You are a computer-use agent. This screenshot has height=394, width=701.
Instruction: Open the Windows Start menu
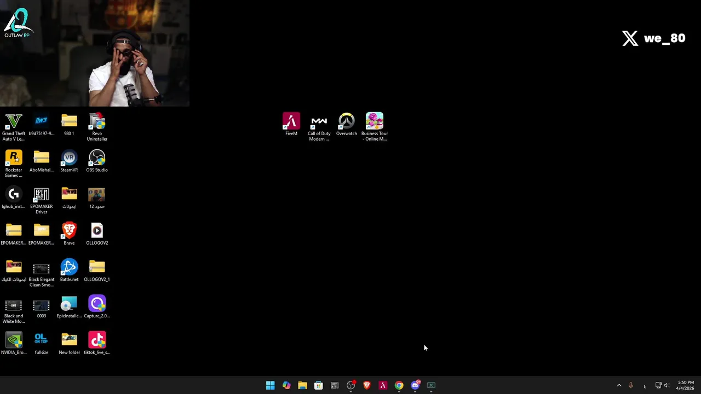click(270, 385)
